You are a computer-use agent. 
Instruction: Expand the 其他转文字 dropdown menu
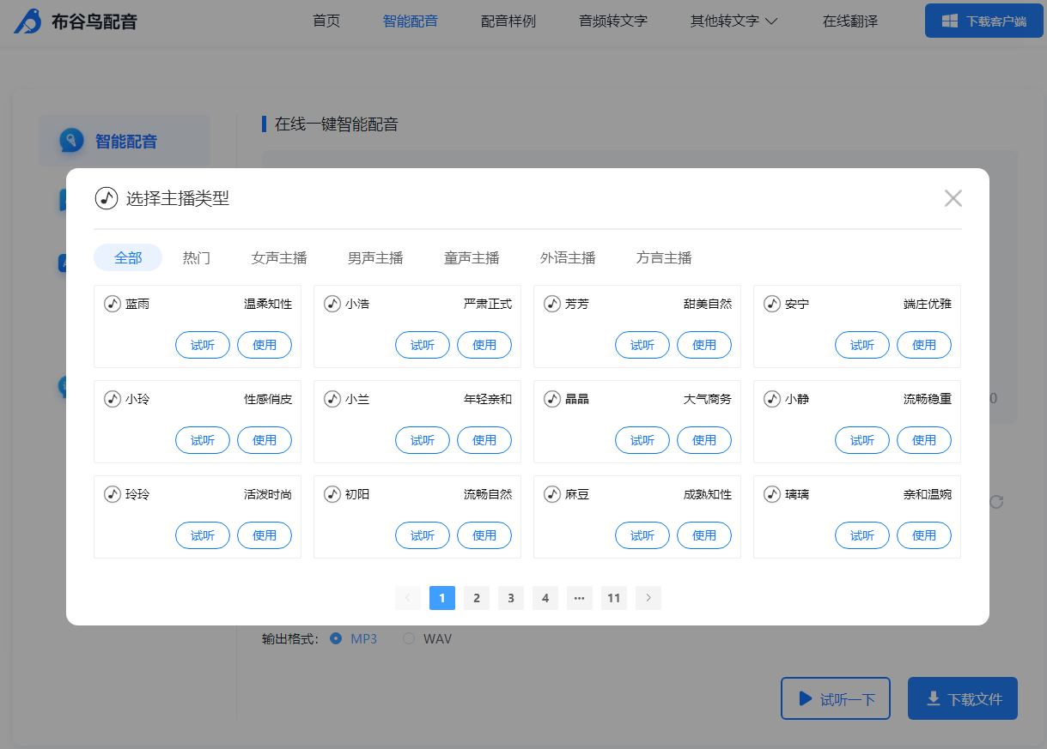point(734,21)
